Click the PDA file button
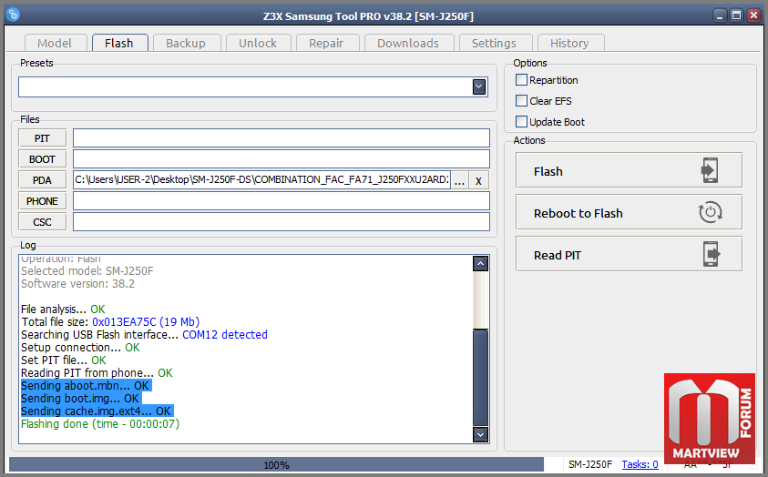The height and width of the screenshot is (477, 768). [42, 180]
